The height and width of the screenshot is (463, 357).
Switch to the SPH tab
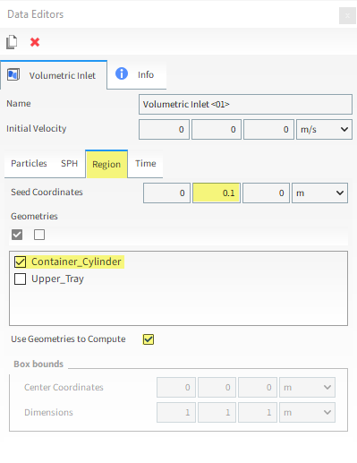tap(69, 164)
